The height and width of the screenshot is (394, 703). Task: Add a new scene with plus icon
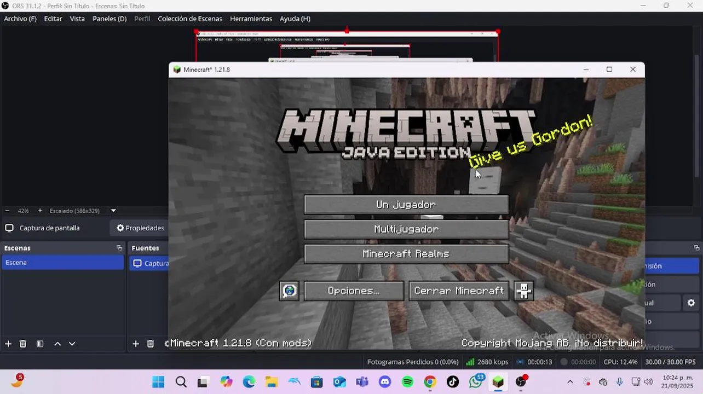[x=8, y=344]
